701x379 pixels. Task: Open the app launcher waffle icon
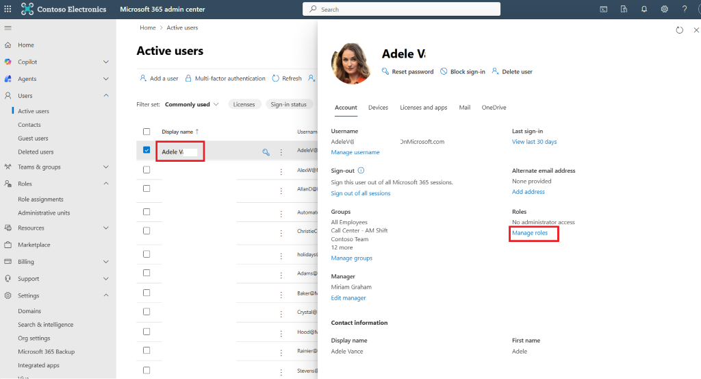[8, 9]
